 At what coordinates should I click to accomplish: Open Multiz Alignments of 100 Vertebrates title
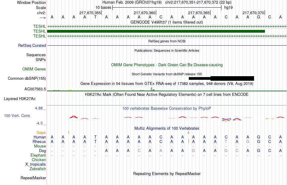click(167, 128)
